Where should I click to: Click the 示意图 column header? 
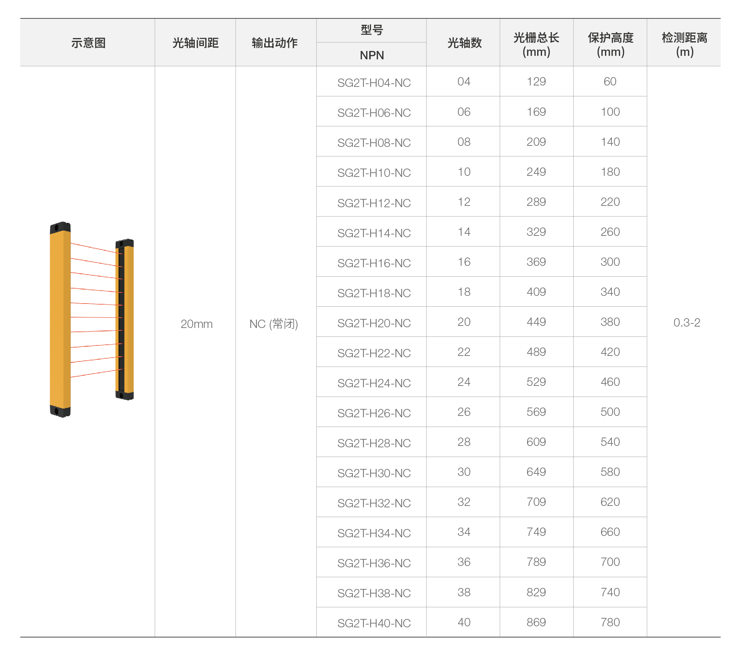88,43
